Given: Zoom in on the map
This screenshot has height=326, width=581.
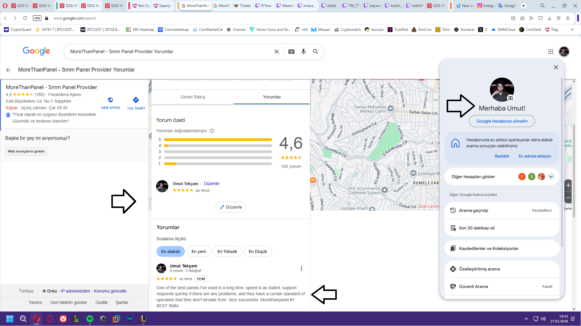Looking at the screenshot, I should point(568,185).
